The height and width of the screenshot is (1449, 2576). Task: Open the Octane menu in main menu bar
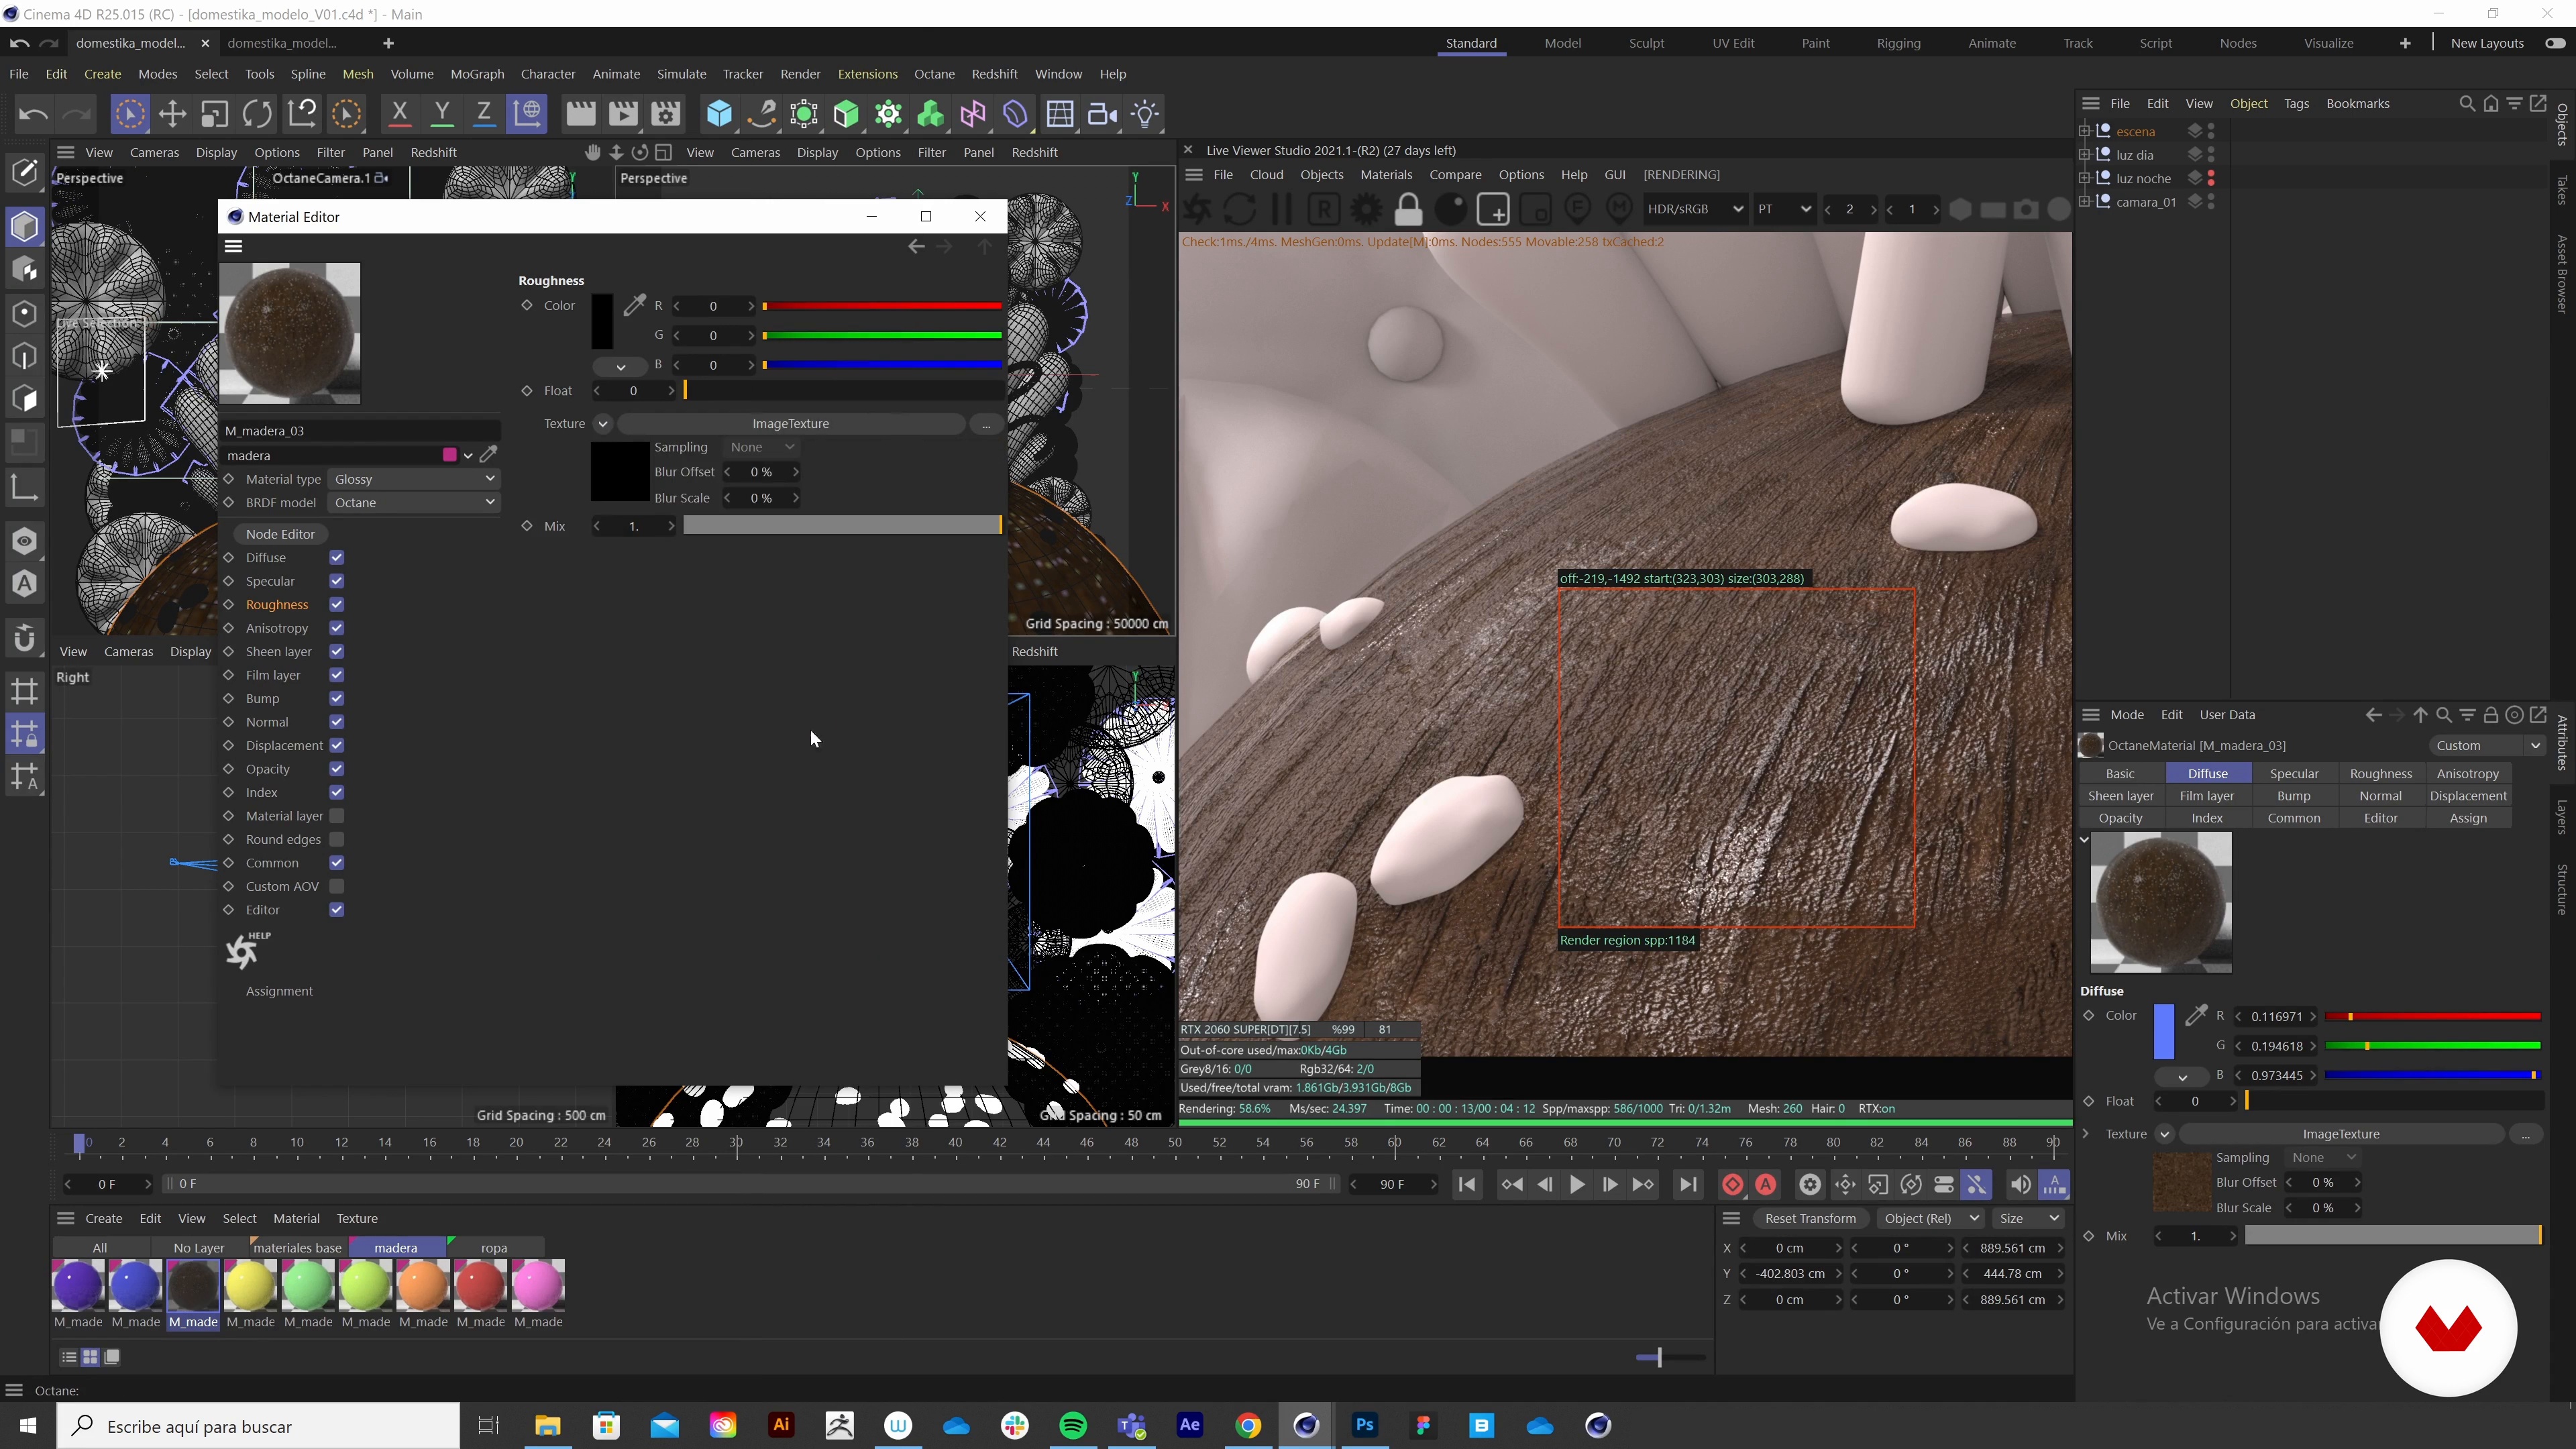(x=934, y=74)
